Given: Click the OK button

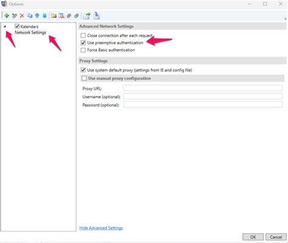Looking at the screenshot, I should coord(253,237).
